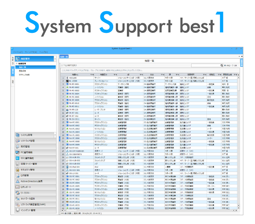Image resolution: width=255 pixels, height=224 pixels.
Task: Toggle the 下位の部門を表示 checkbox
Action: coord(62,66)
